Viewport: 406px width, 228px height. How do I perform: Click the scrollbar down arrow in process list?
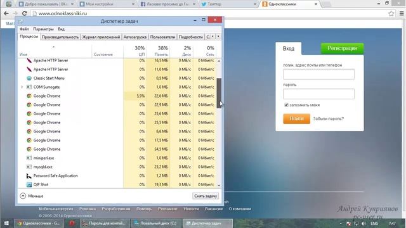[219, 185]
